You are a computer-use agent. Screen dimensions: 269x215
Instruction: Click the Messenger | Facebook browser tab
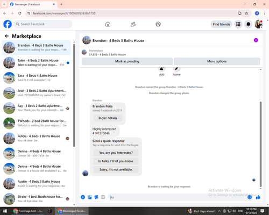[x=33, y=4]
